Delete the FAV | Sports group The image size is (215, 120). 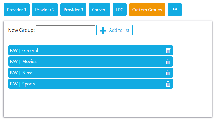[168, 84]
